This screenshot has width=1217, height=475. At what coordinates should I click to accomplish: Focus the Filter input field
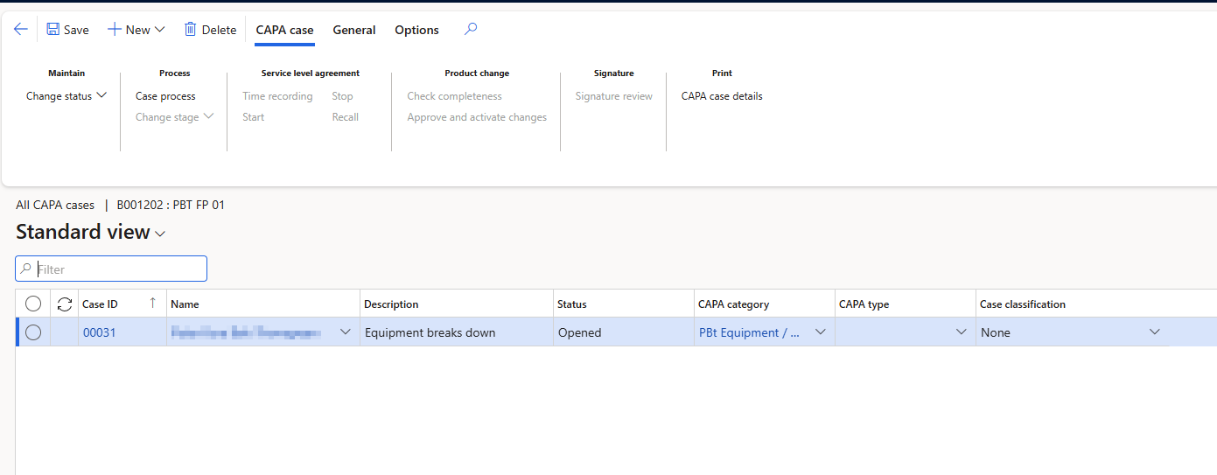[111, 269]
